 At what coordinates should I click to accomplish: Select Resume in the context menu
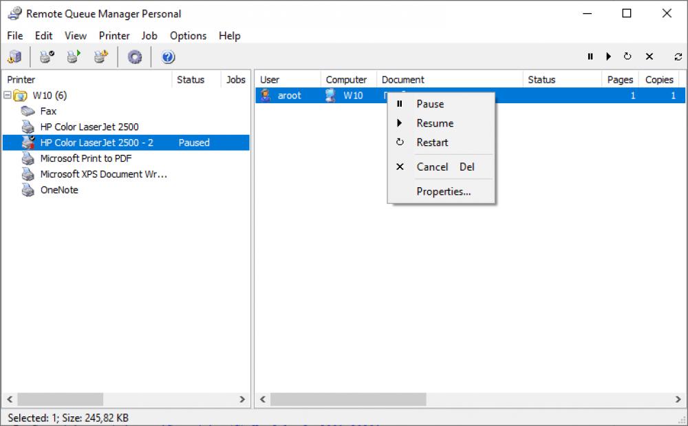pyautogui.click(x=435, y=123)
